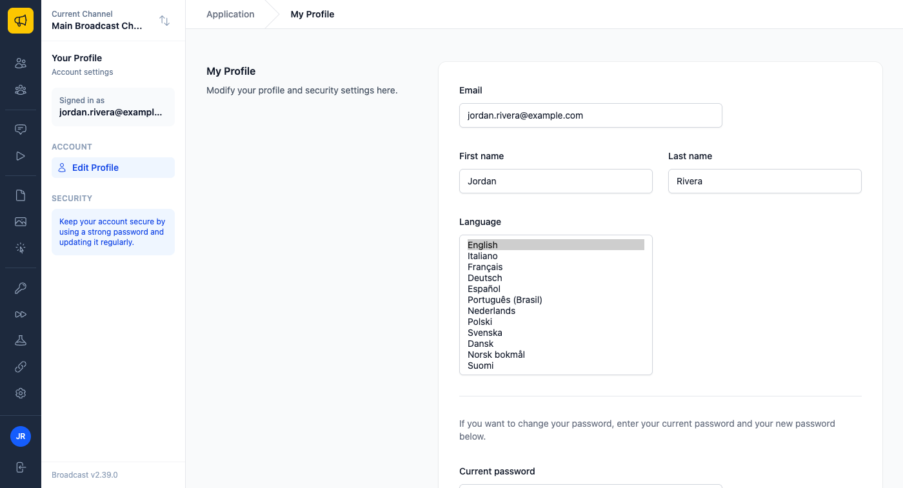Select Dansk in the Language list
The image size is (903, 488).
[556, 344]
